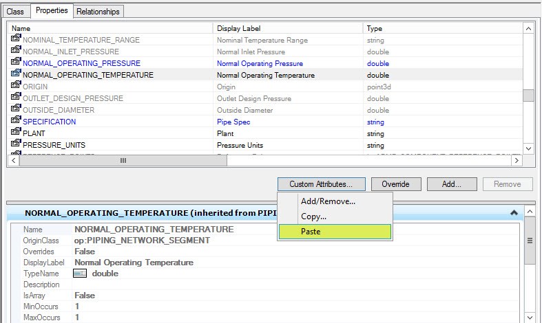Click the Override button
Image resolution: width=542 pixels, height=323 pixels.
tap(396, 184)
